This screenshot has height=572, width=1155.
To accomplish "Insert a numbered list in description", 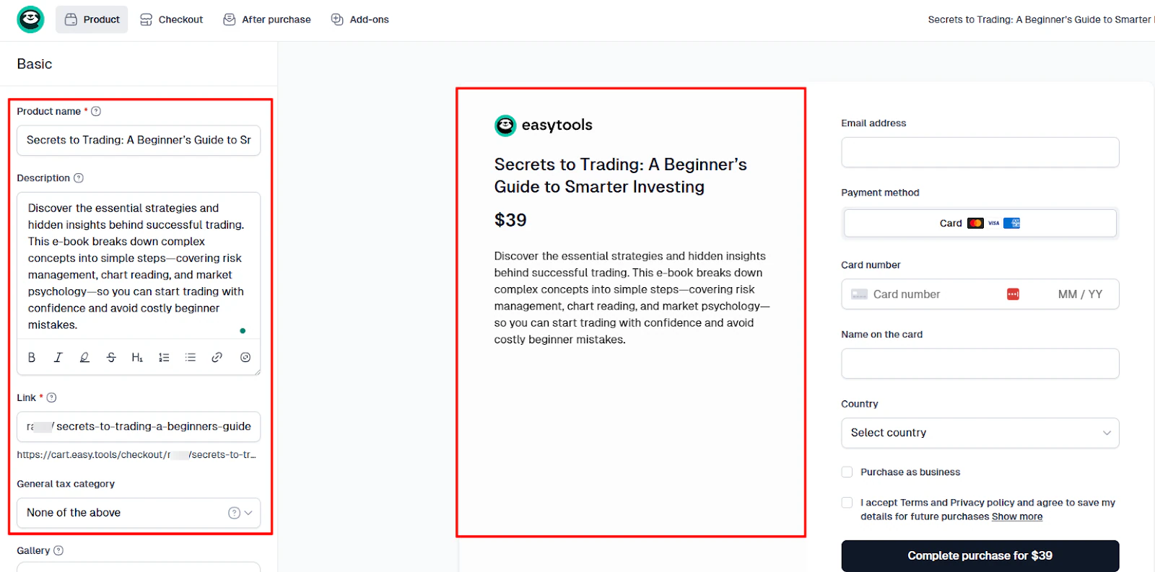I will point(164,357).
